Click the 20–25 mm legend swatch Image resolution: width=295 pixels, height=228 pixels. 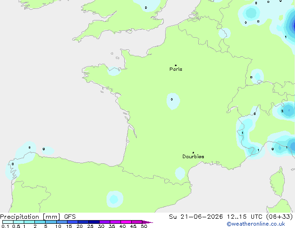pos(83,222)
